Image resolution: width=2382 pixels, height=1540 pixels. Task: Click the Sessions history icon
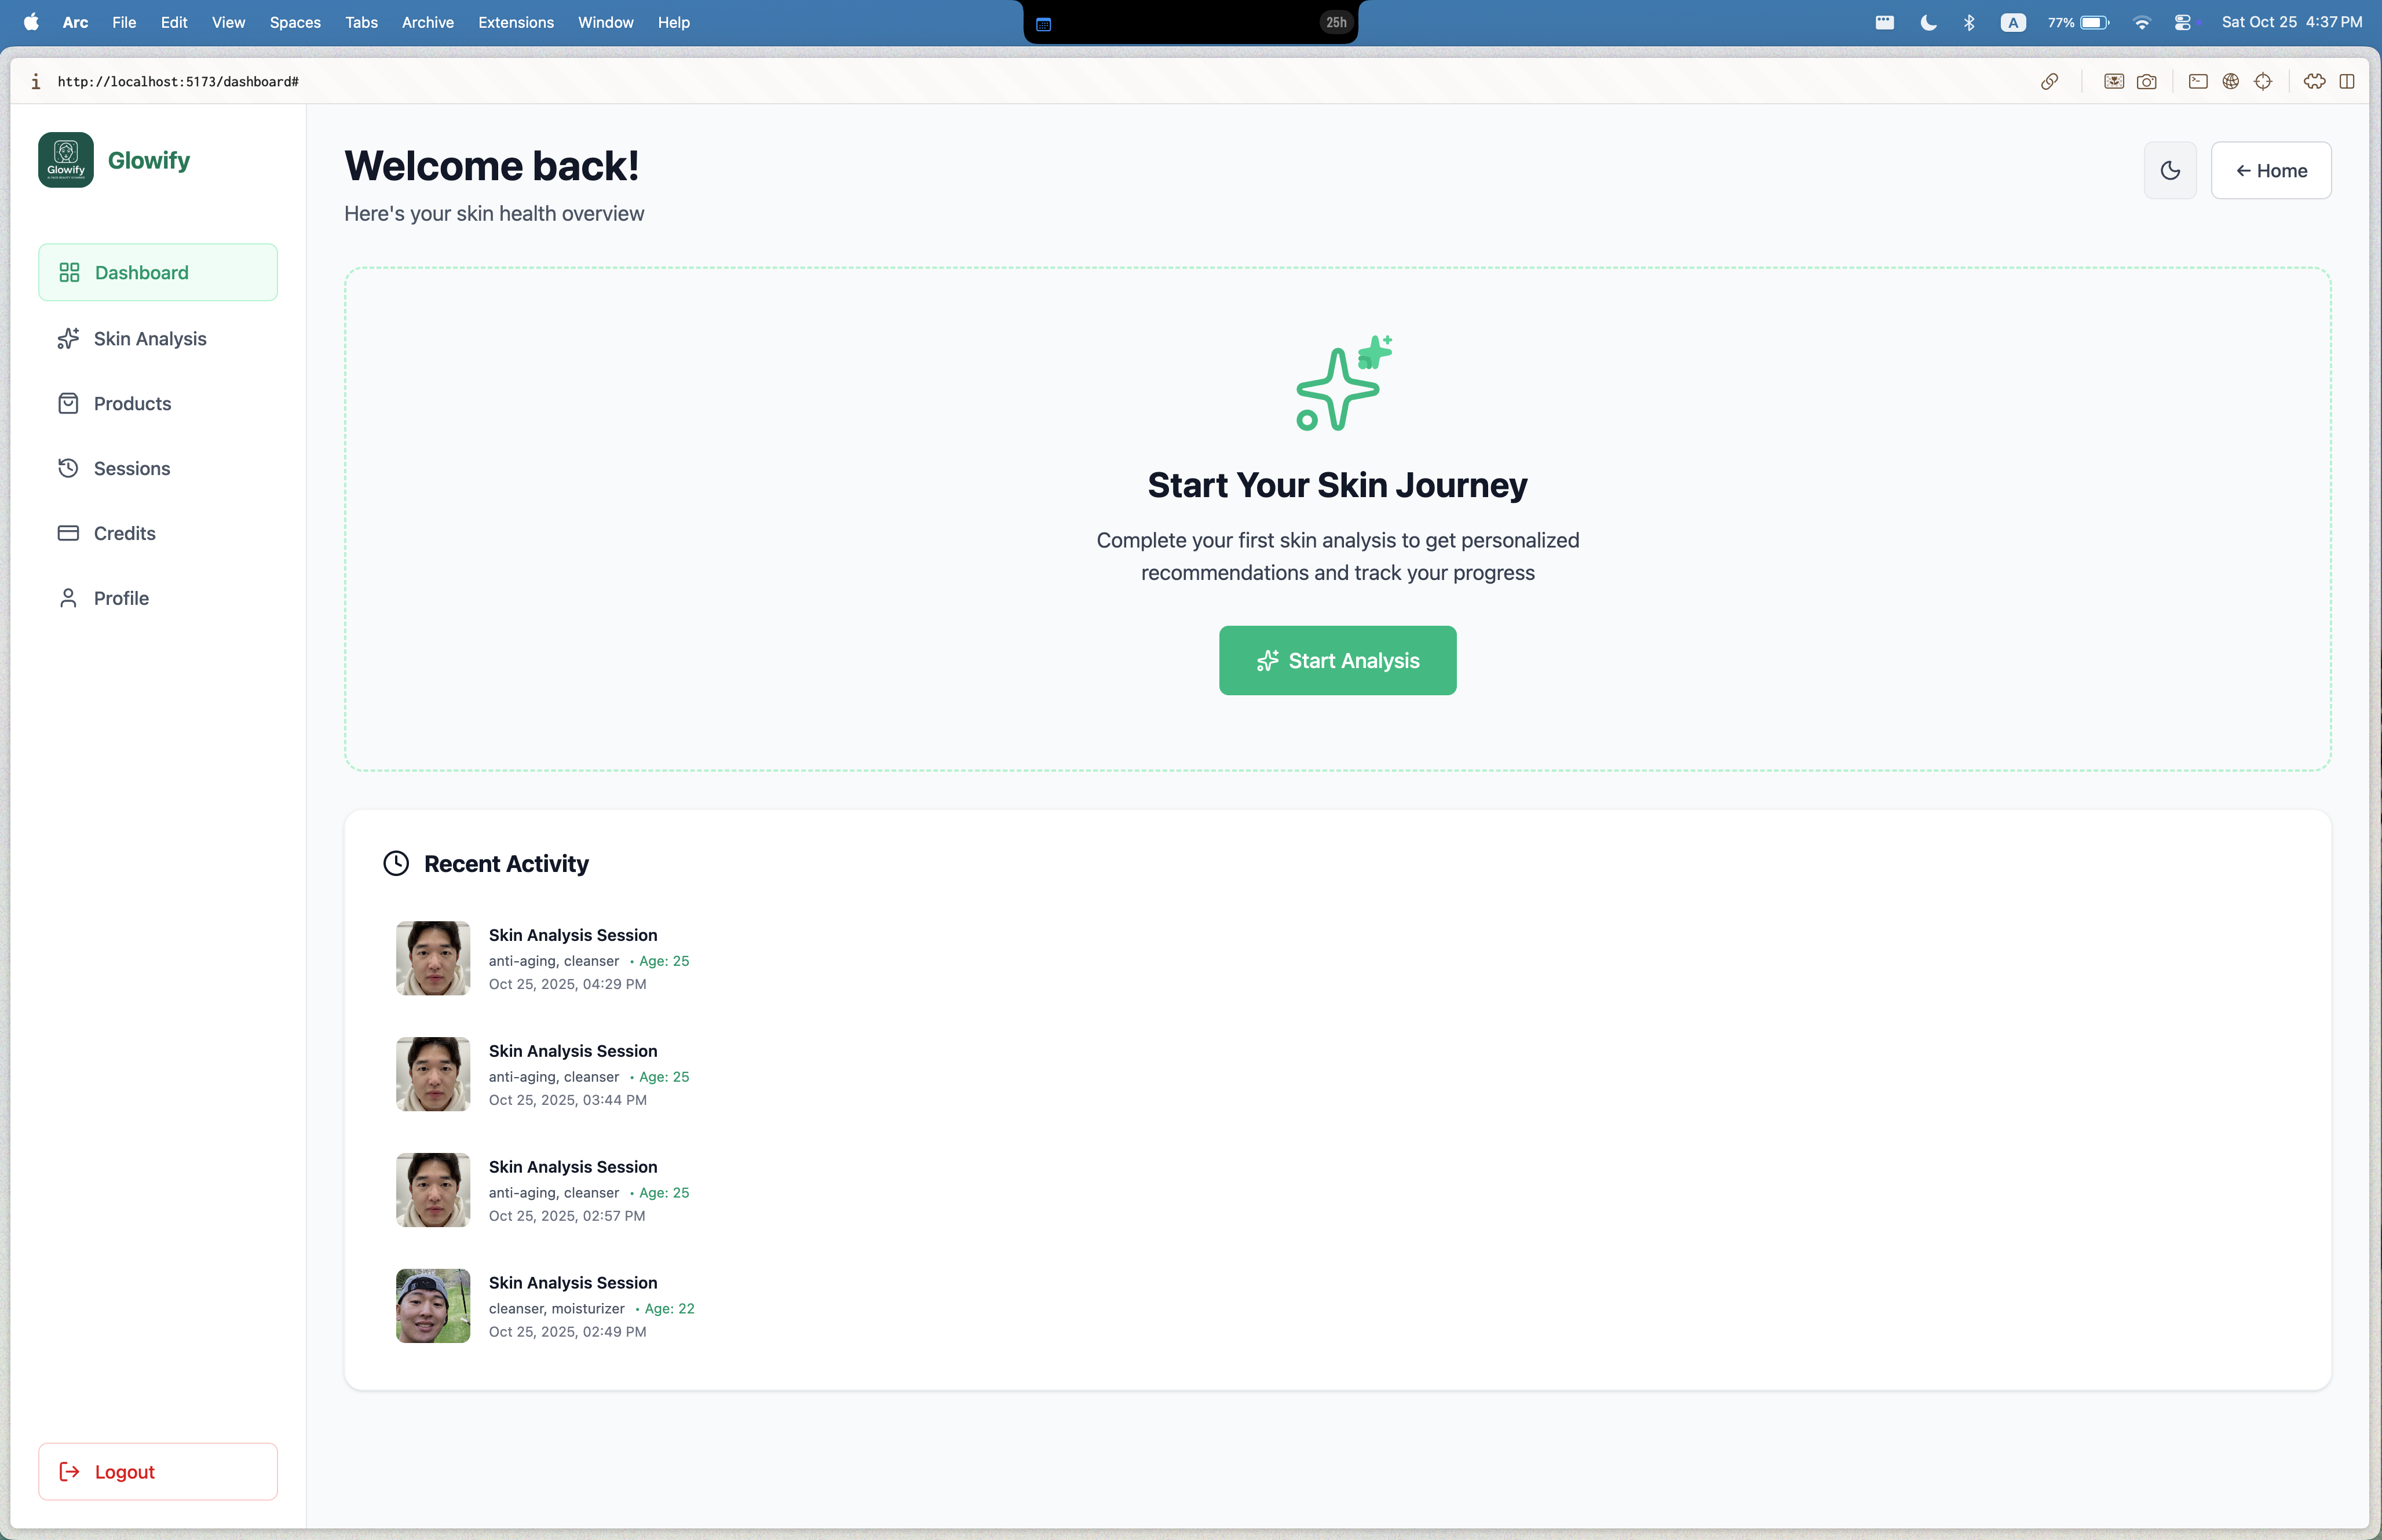tap(68, 468)
